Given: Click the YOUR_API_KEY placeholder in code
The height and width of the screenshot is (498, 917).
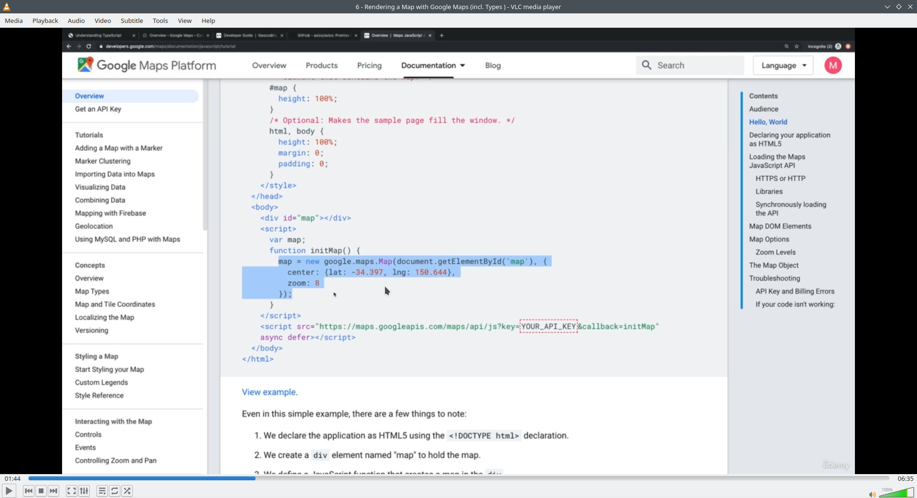Looking at the screenshot, I should (x=548, y=326).
